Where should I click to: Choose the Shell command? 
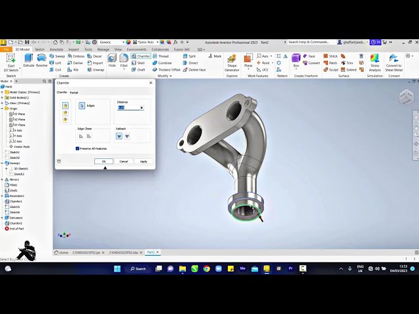[x=138, y=63]
